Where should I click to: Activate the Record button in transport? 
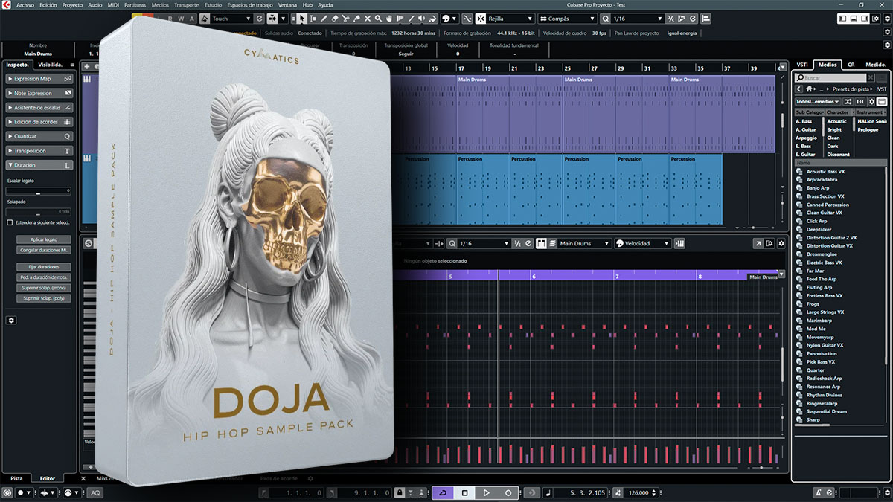coord(508,492)
